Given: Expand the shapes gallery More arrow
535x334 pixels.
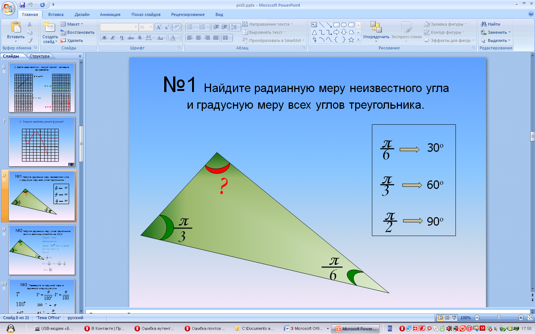Looking at the screenshot, I should (x=358, y=40).
